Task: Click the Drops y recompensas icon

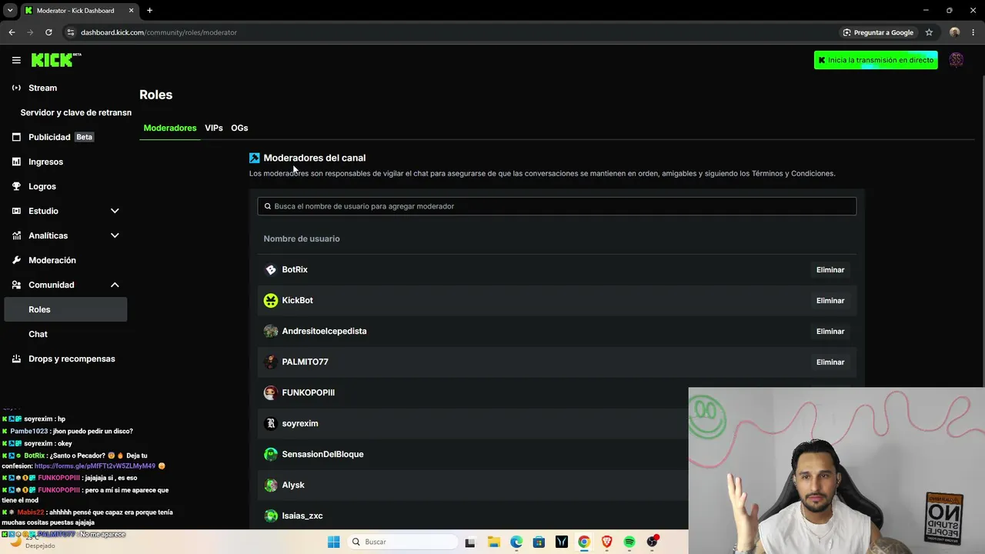Action: [x=16, y=359]
